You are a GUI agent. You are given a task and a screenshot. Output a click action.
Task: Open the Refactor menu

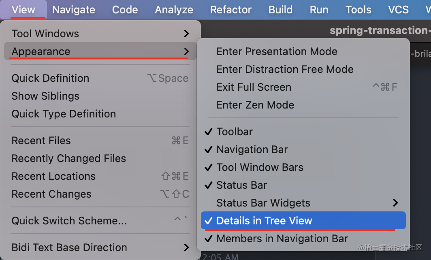pos(231,10)
